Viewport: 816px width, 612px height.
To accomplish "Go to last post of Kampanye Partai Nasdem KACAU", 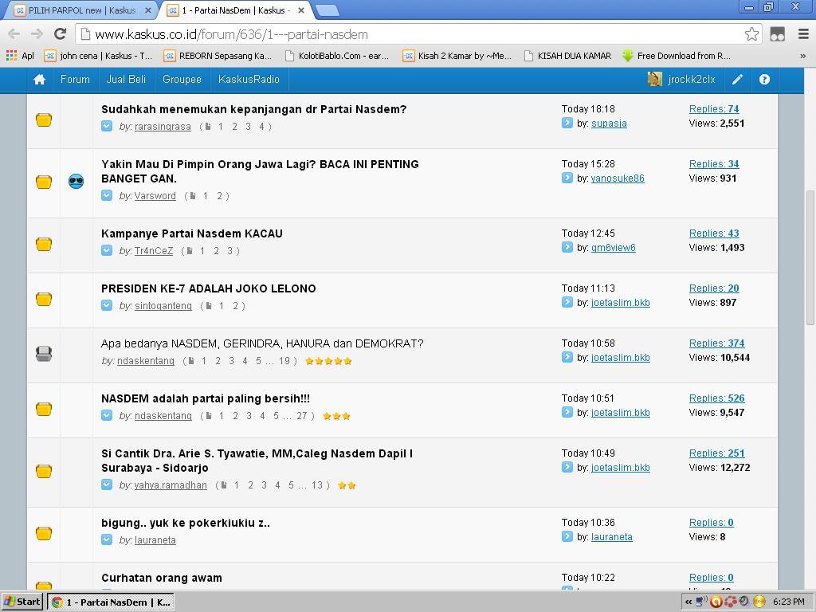I will click(567, 248).
